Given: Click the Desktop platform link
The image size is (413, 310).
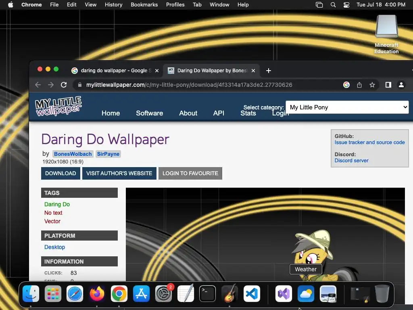Looking at the screenshot, I should [x=54, y=247].
